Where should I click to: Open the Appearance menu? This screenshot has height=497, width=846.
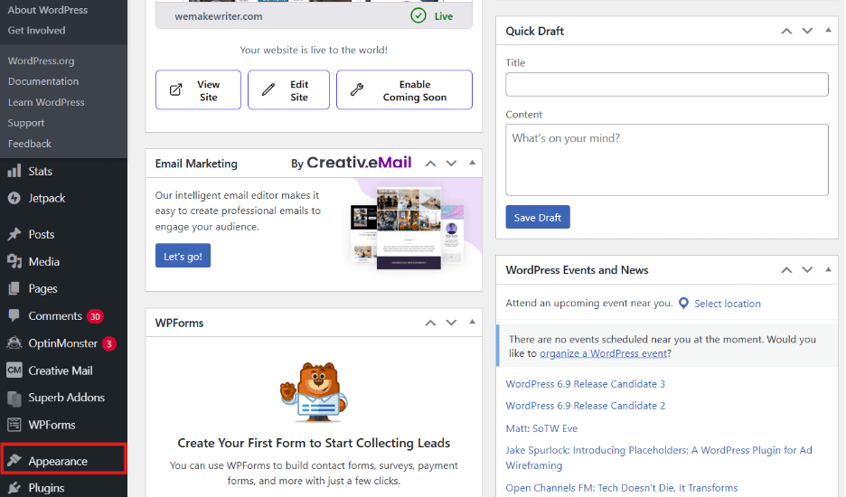pyautogui.click(x=58, y=461)
